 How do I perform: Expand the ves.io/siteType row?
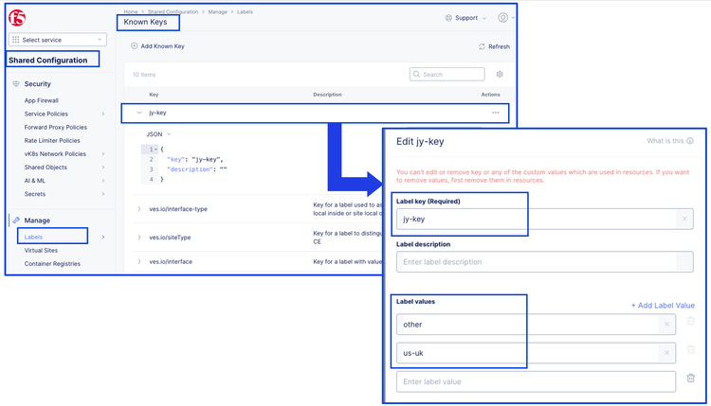point(139,238)
